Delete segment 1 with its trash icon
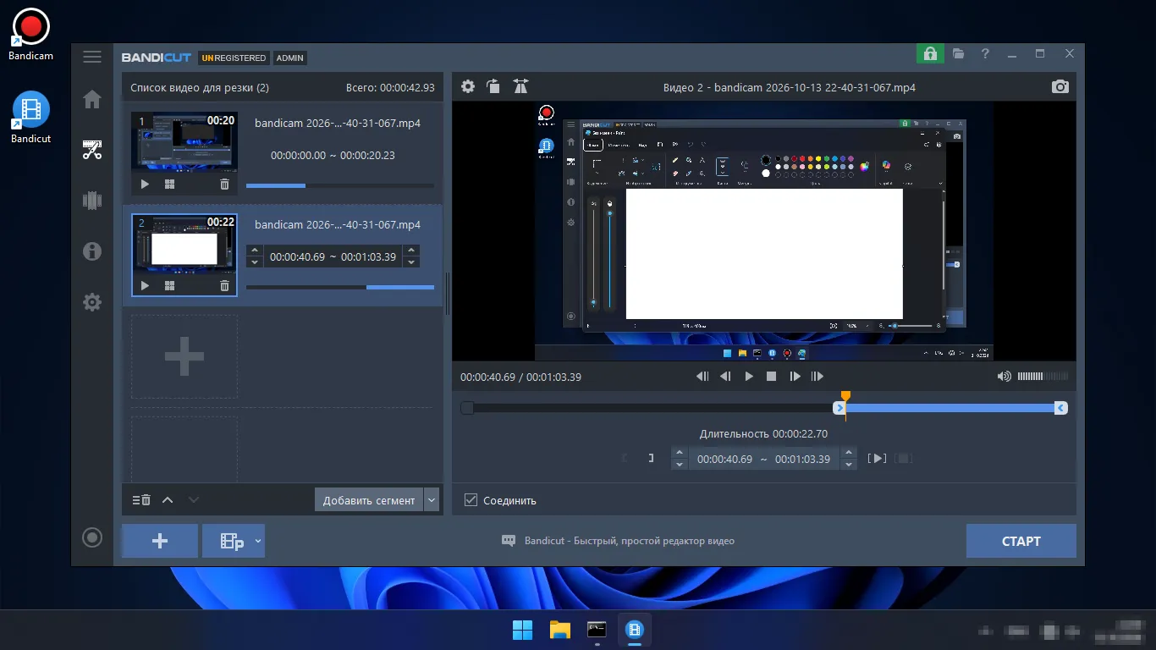The image size is (1156, 650). click(x=224, y=184)
